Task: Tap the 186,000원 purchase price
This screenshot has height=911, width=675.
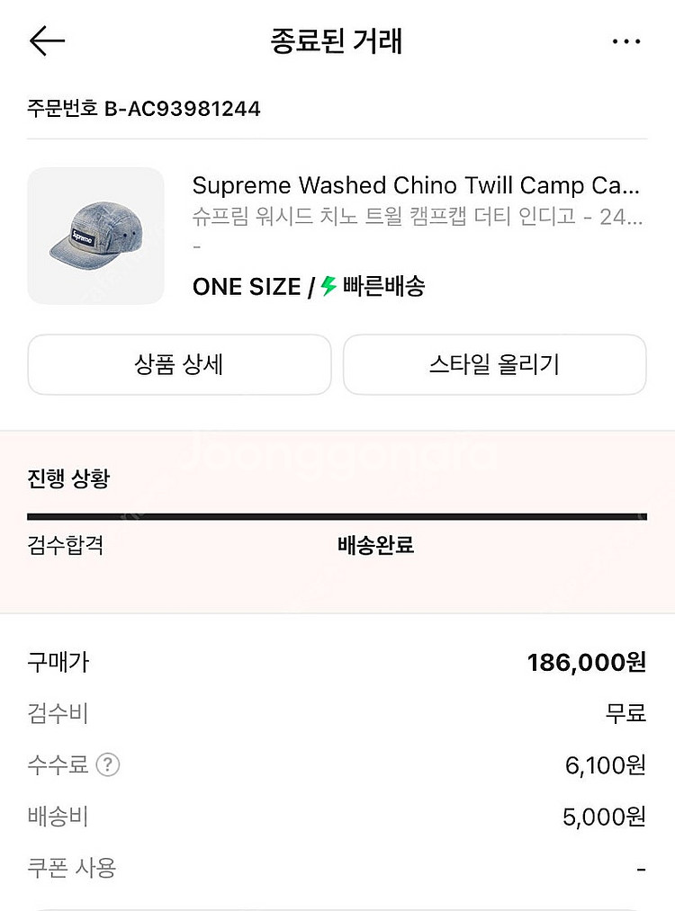Action: click(x=586, y=663)
